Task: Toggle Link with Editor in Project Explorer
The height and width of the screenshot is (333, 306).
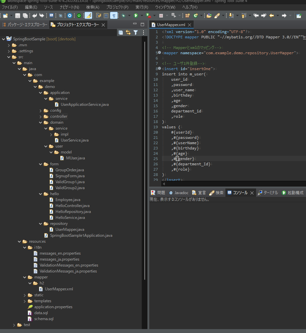Action: (128, 32)
